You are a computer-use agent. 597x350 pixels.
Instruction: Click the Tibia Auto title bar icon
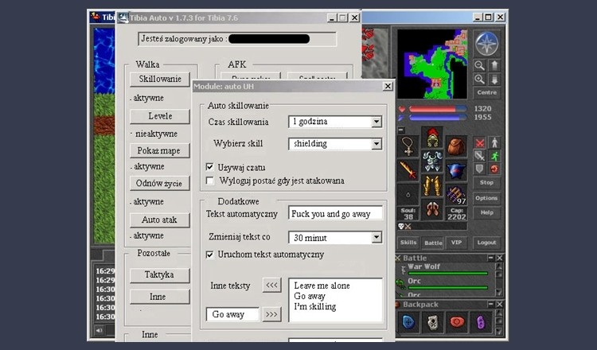[x=123, y=17]
